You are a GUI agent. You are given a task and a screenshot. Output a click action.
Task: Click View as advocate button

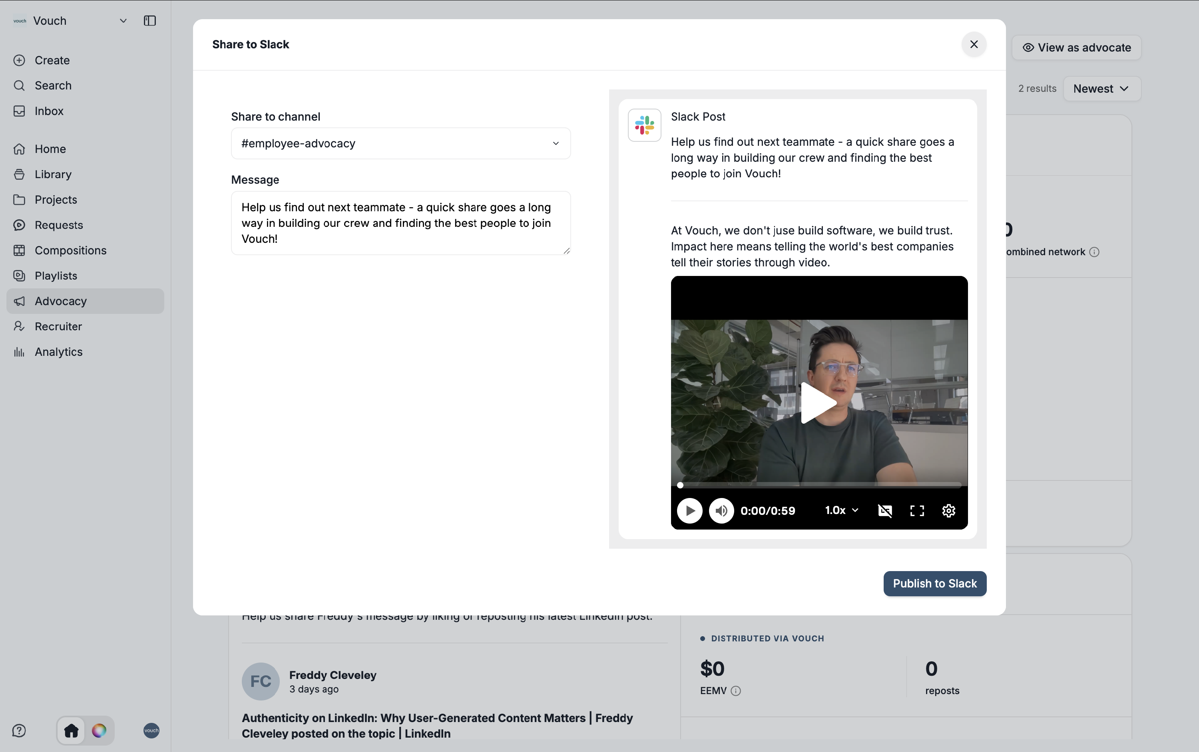[x=1076, y=48]
